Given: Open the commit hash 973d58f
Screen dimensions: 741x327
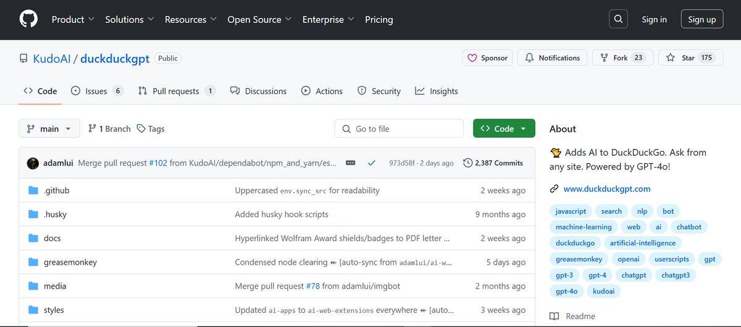Looking at the screenshot, I should [x=401, y=163].
